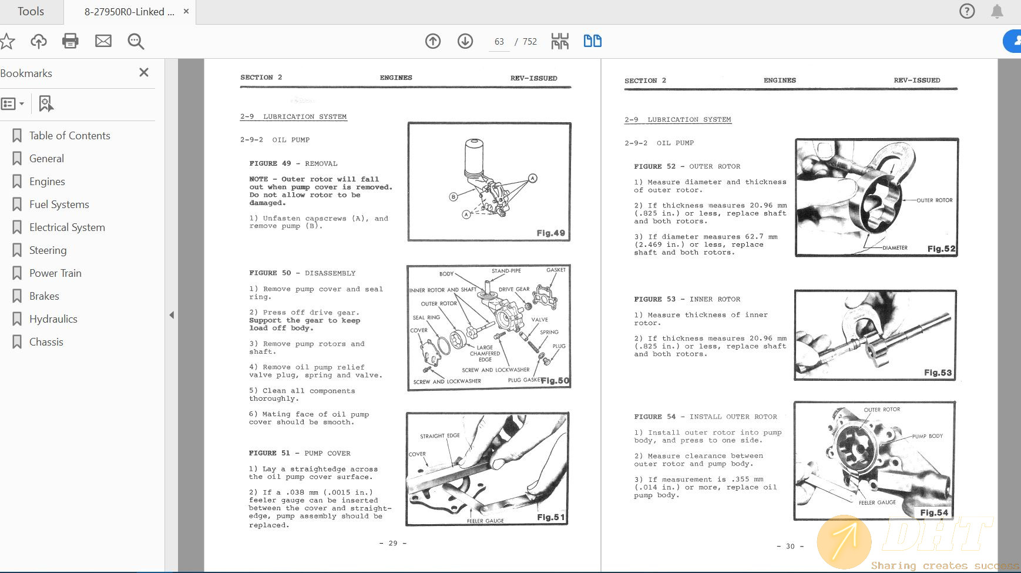Collapse the left pane with arrow handle
The width and height of the screenshot is (1021, 573).
click(172, 316)
